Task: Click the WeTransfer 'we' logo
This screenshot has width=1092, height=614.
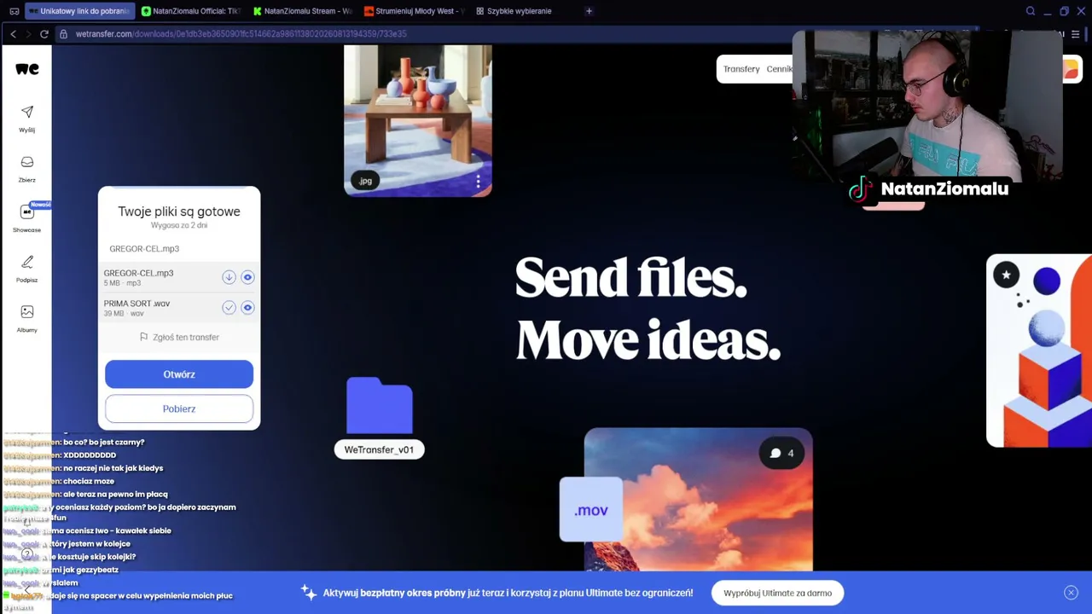Action: (27, 69)
